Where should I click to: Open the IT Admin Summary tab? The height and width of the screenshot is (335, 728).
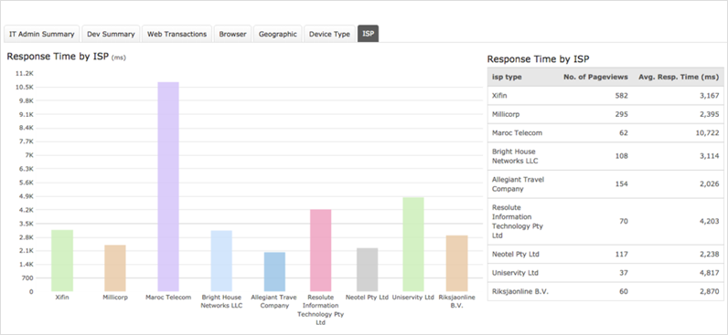[x=42, y=34]
